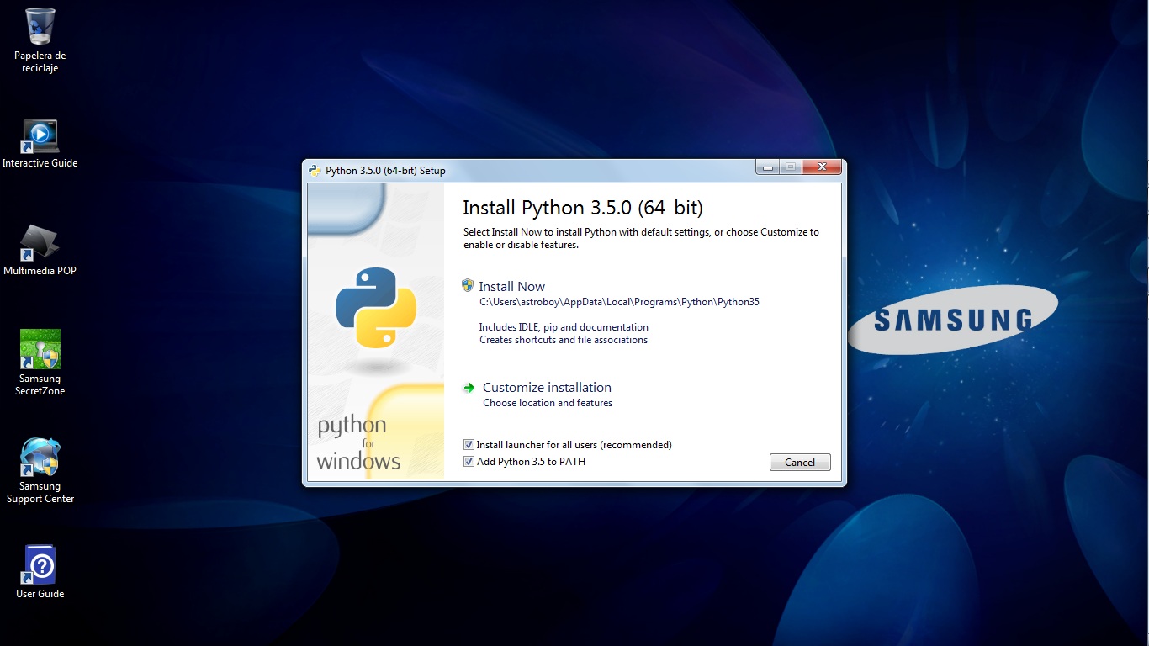Click the green arrow beside Customize installation
The image size is (1149, 646).
tap(470, 388)
